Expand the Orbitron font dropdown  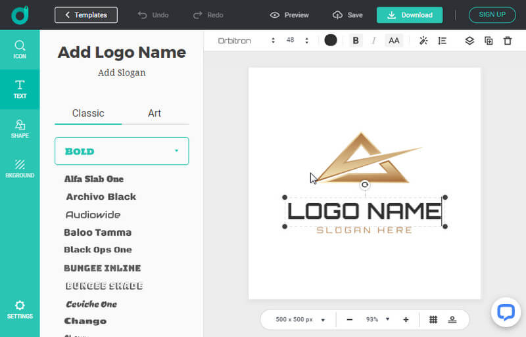tap(247, 41)
